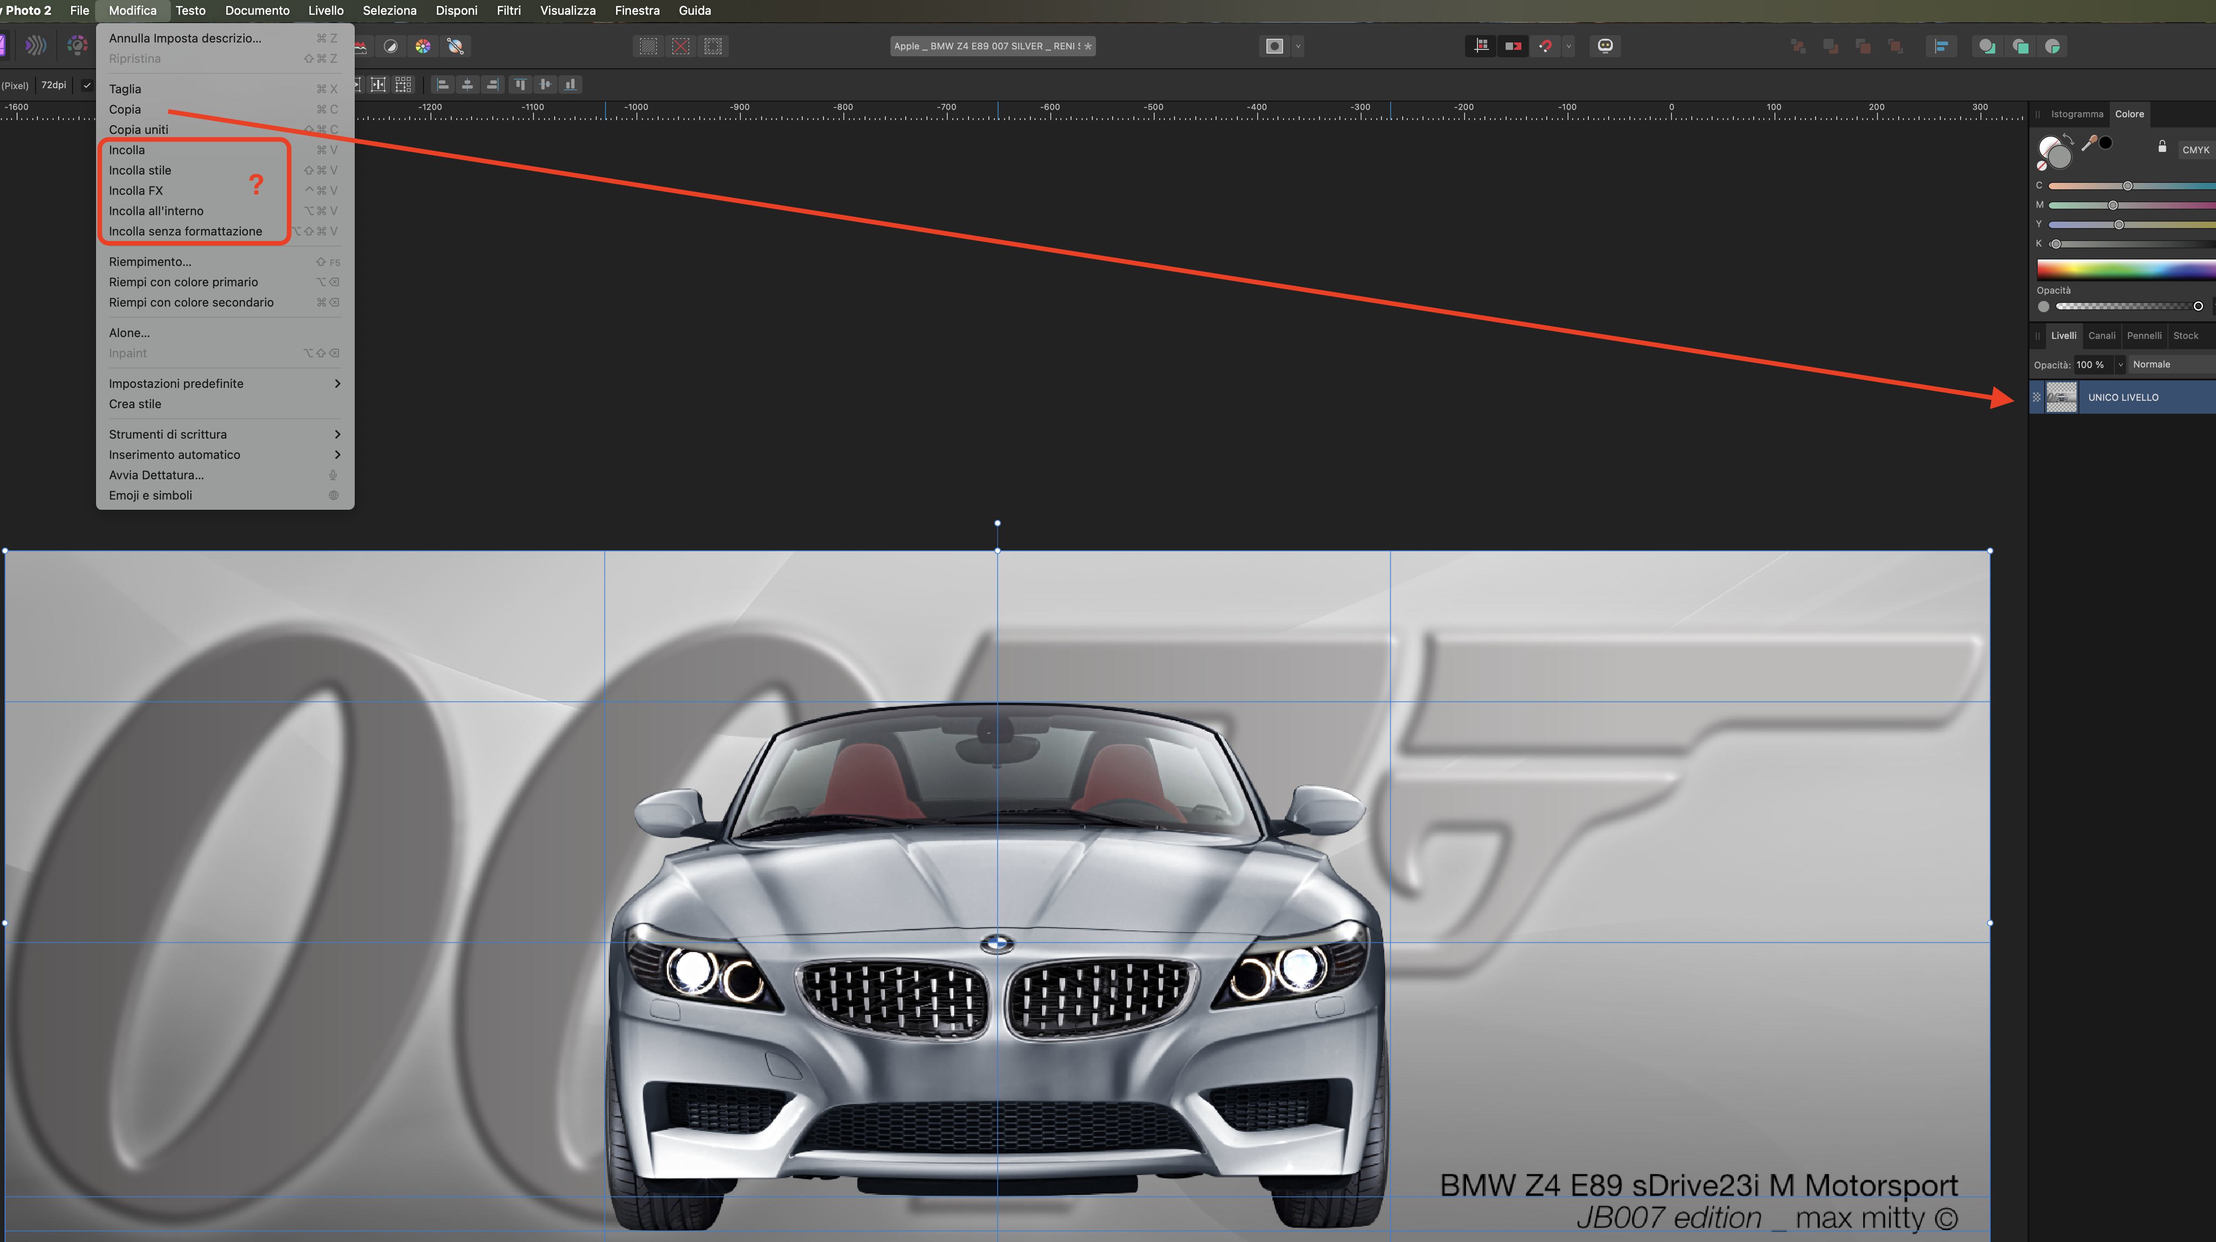Choose Incolla from the Modifica menu
This screenshot has width=2216, height=1242.
pos(224,150)
